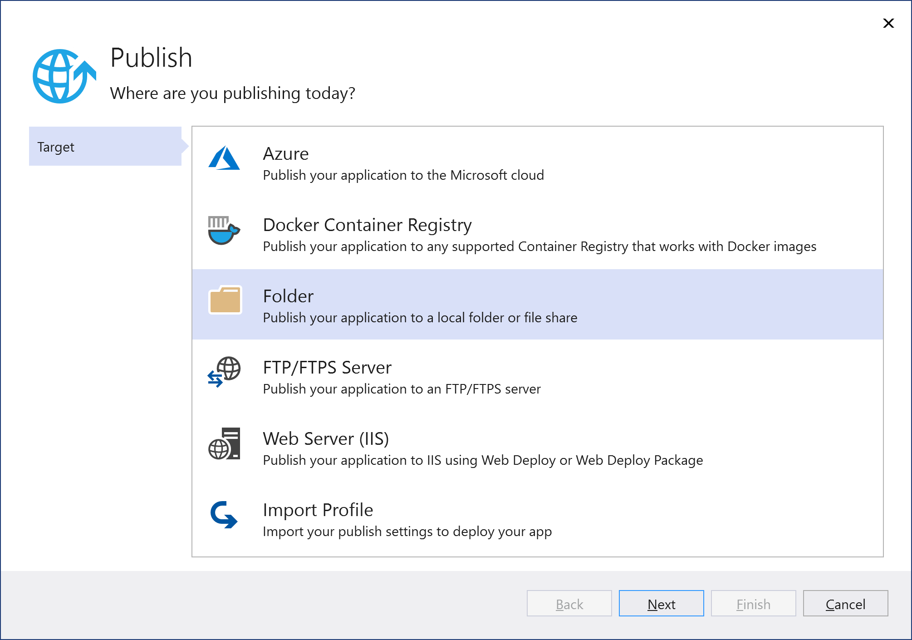
Task: Click the Publish globe logo icon
Action: [x=64, y=76]
